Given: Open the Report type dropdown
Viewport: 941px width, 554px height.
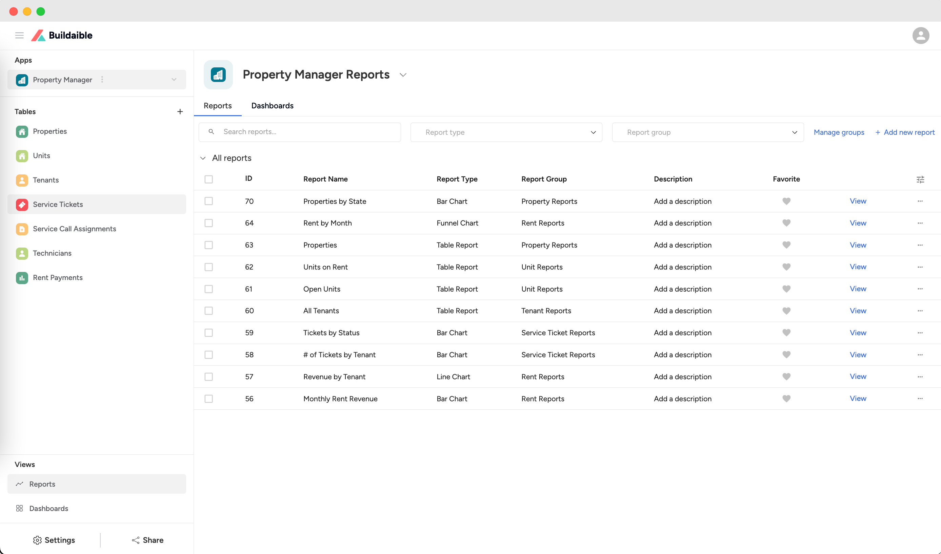Looking at the screenshot, I should click(506, 132).
